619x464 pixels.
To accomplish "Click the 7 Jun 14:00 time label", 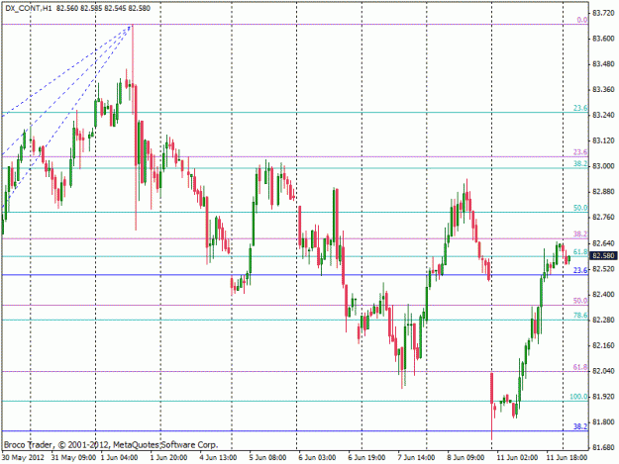I will click(417, 457).
